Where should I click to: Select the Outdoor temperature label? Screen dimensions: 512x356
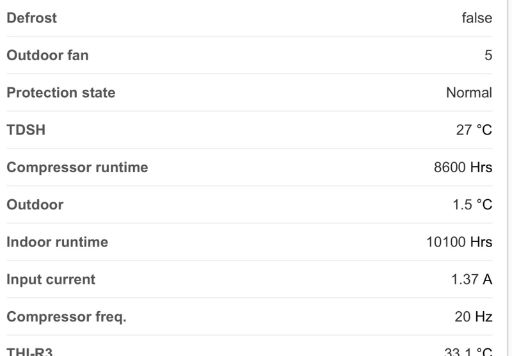[x=35, y=205]
